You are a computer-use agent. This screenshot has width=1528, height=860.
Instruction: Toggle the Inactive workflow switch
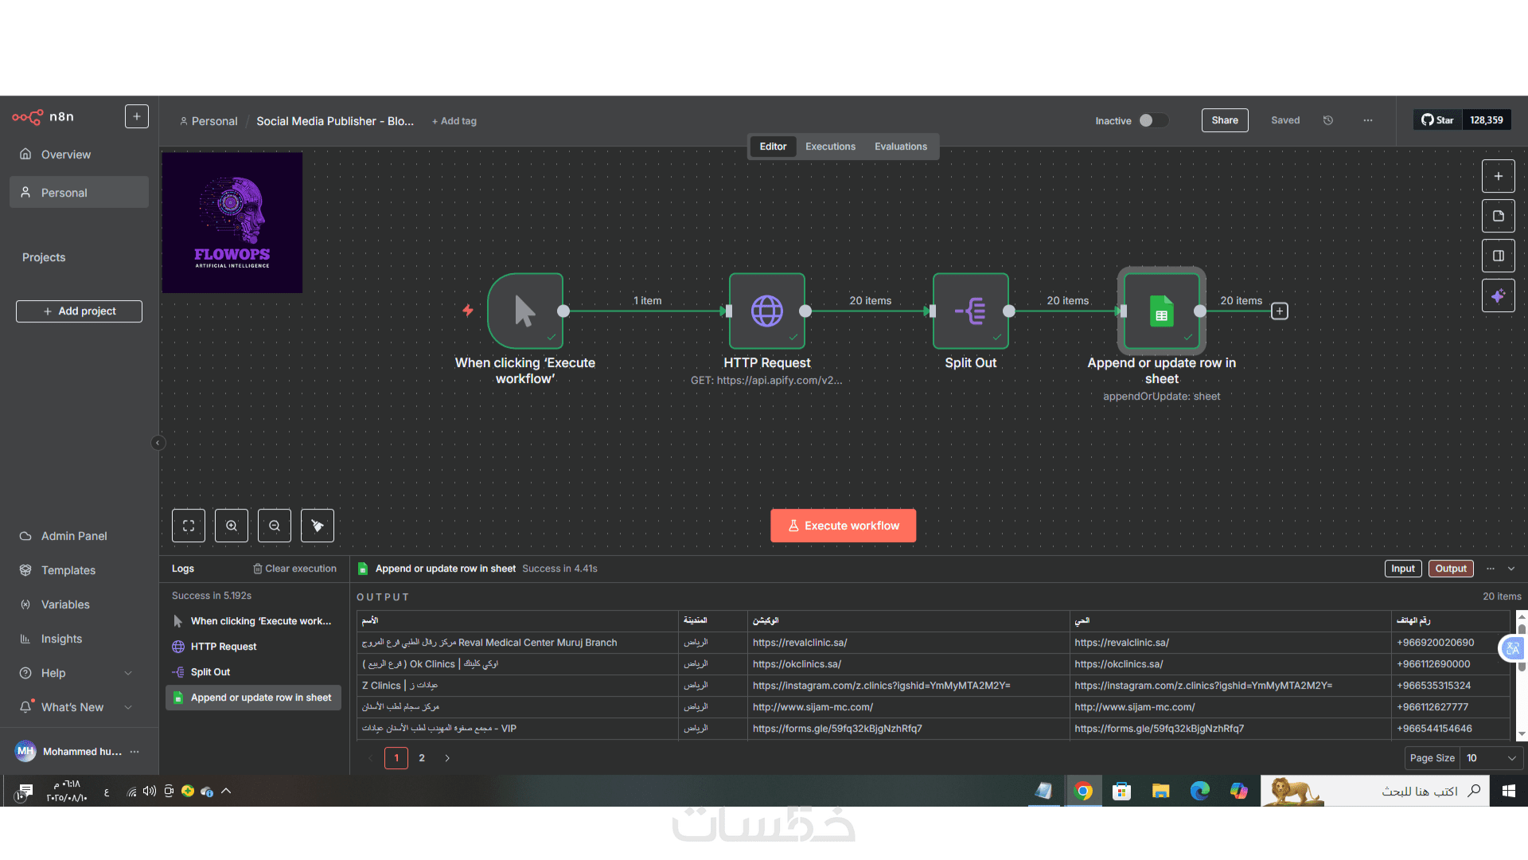[1152, 120]
